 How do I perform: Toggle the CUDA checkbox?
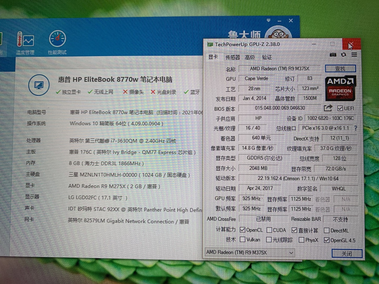[269, 230]
